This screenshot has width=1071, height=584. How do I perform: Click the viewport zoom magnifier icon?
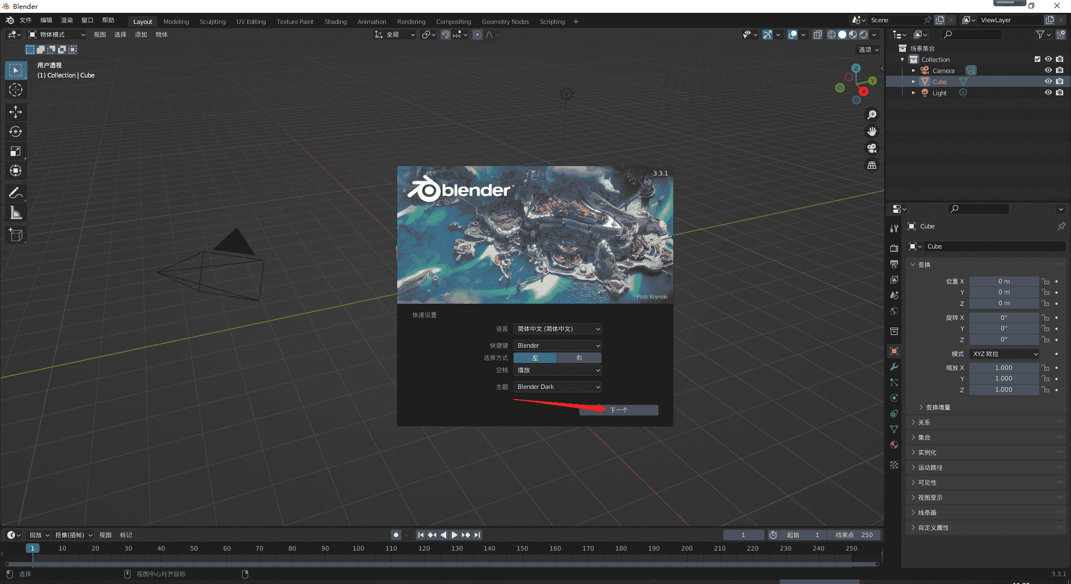coord(871,115)
